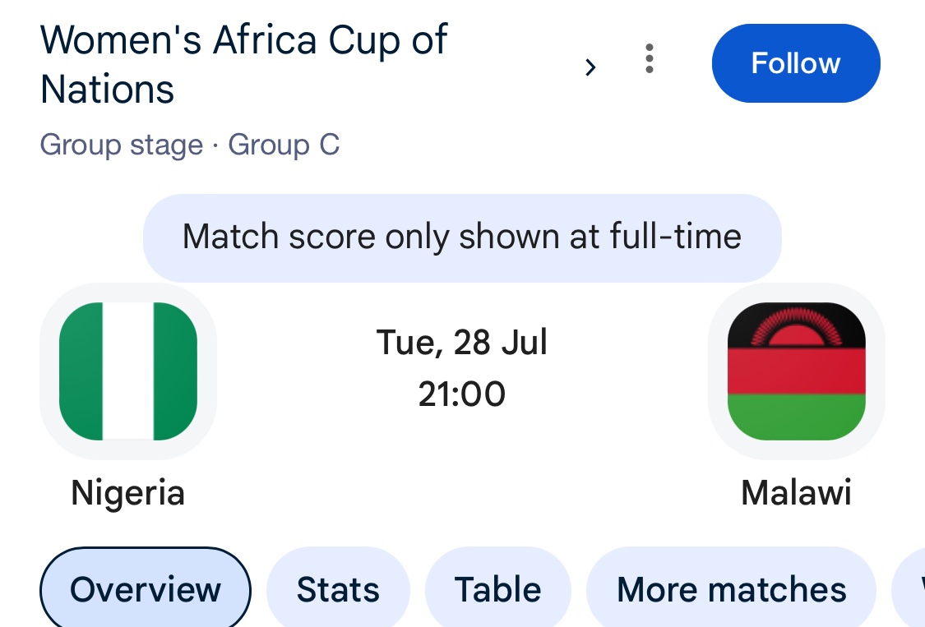This screenshot has width=925, height=627.
Task: Click the chevron arrow beside the tournament title
Action: pos(590,67)
